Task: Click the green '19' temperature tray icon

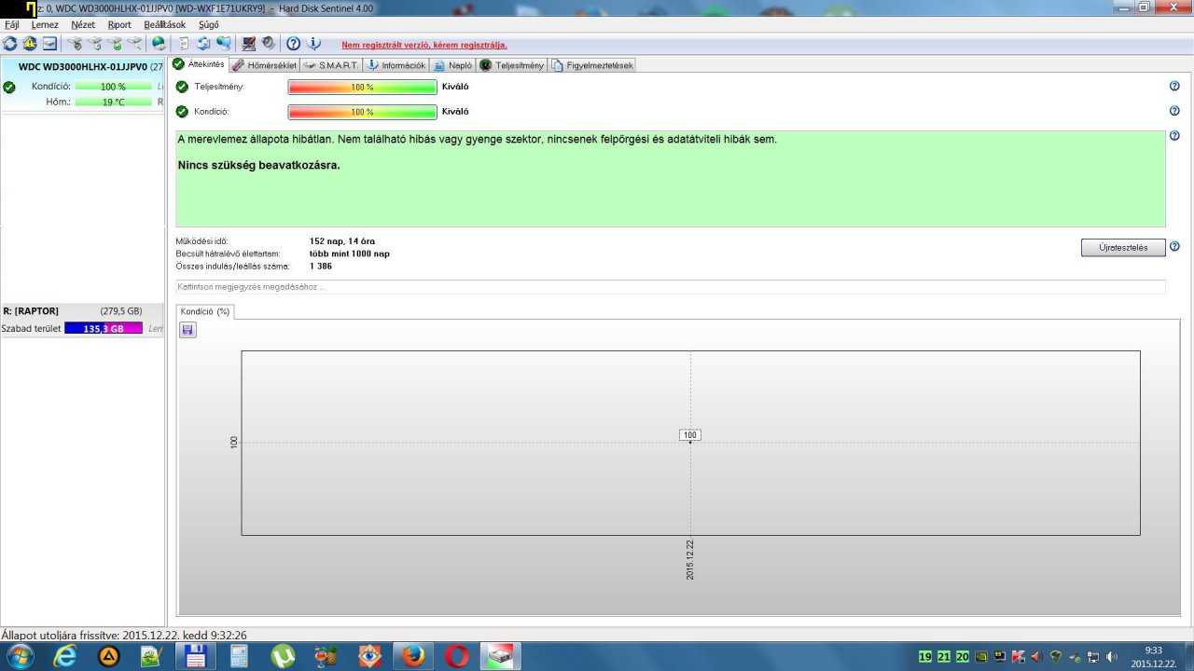Action: pyautogui.click(x=925, y=657)
